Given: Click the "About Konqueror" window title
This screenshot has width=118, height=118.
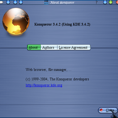Looking at the screenshot, I should click(62, 2).
